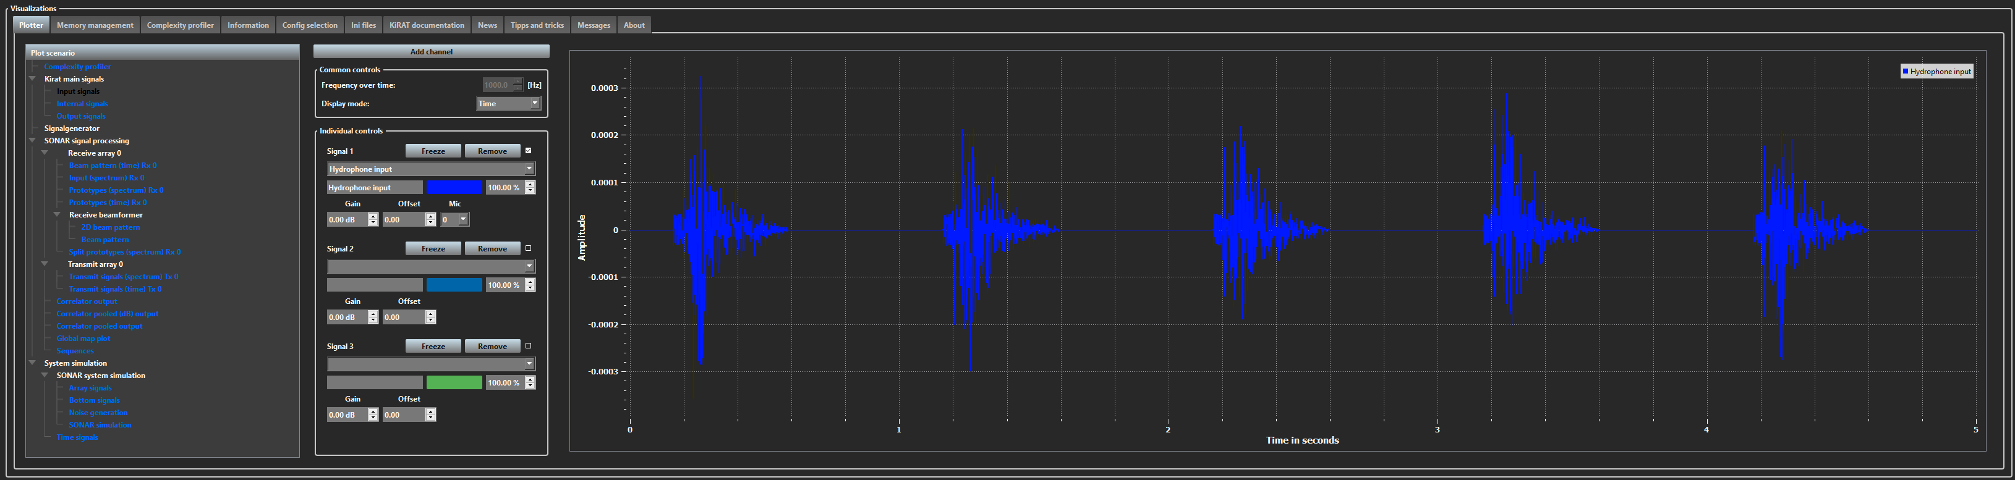Screen dimensions: 2015x480
Task: Open the Information tab
Action: pyautogui.click(x=248, y=25)
